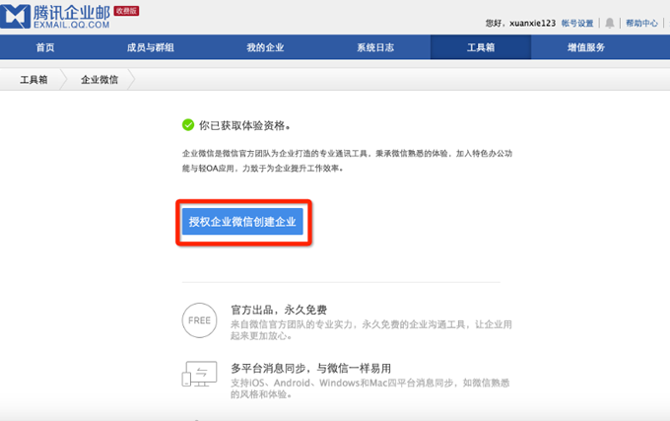Click 工具箱 in the breadcrumb
Screen dimensions: 670x421
pos(34,80)
